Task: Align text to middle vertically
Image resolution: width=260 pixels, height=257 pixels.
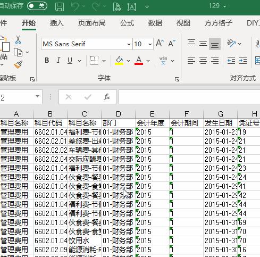Action: click(x=203, y=43)
